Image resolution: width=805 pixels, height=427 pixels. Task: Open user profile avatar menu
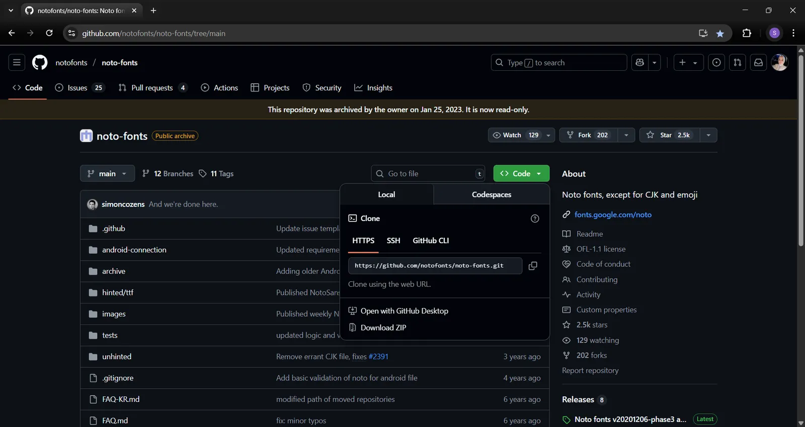pyautogui.click(x=780, y=62)
